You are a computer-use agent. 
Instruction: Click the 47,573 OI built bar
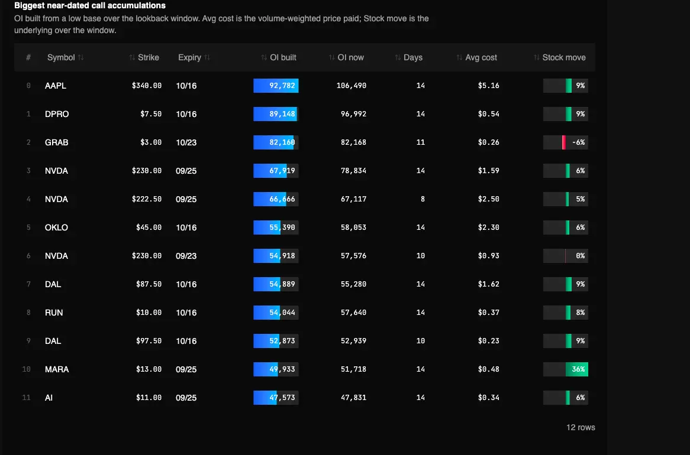coord(276,398)
